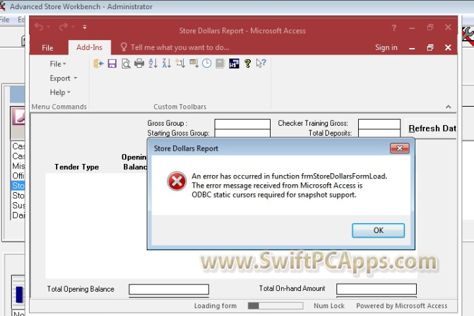Click the Total Deposits field
The image size is (474, 316).
tap(379, 134)
